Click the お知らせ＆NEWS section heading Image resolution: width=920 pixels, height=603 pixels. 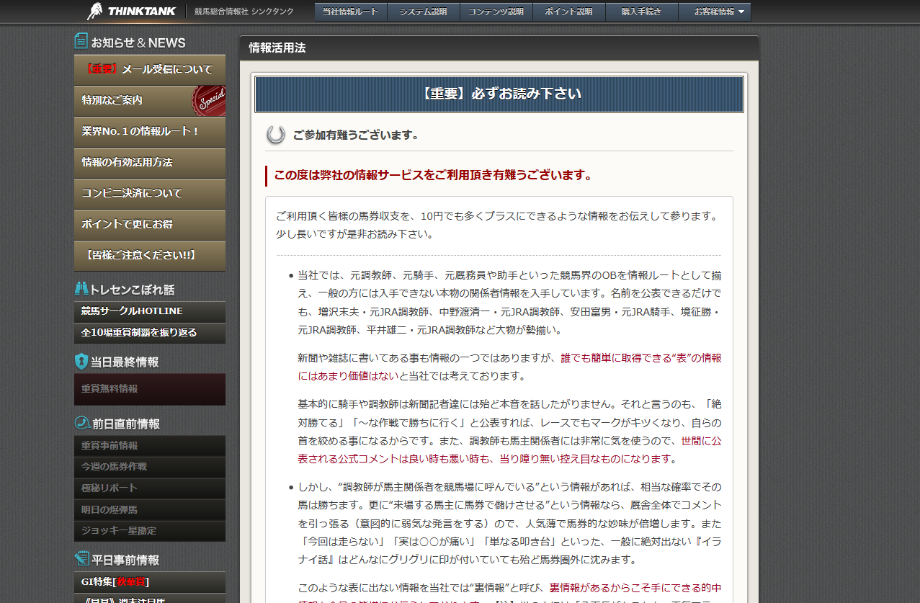coord(138,43)
